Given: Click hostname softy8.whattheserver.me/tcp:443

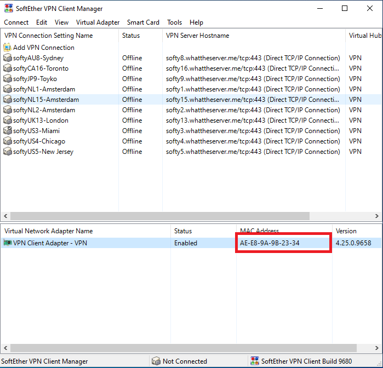Looking at the screenshot, I should pos(253,58).
